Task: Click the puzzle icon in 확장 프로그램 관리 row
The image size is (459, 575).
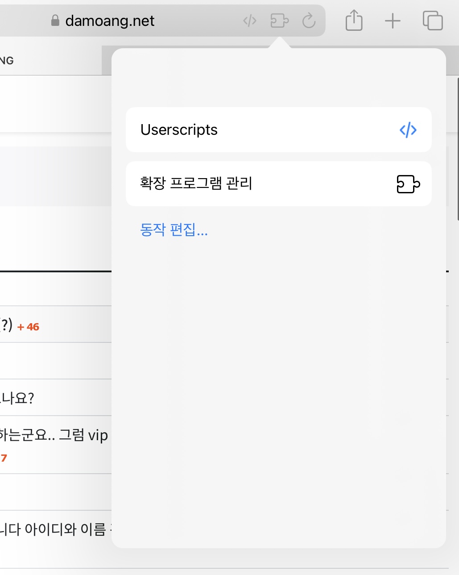Action: pyautogui.click(x=408, y=184)
